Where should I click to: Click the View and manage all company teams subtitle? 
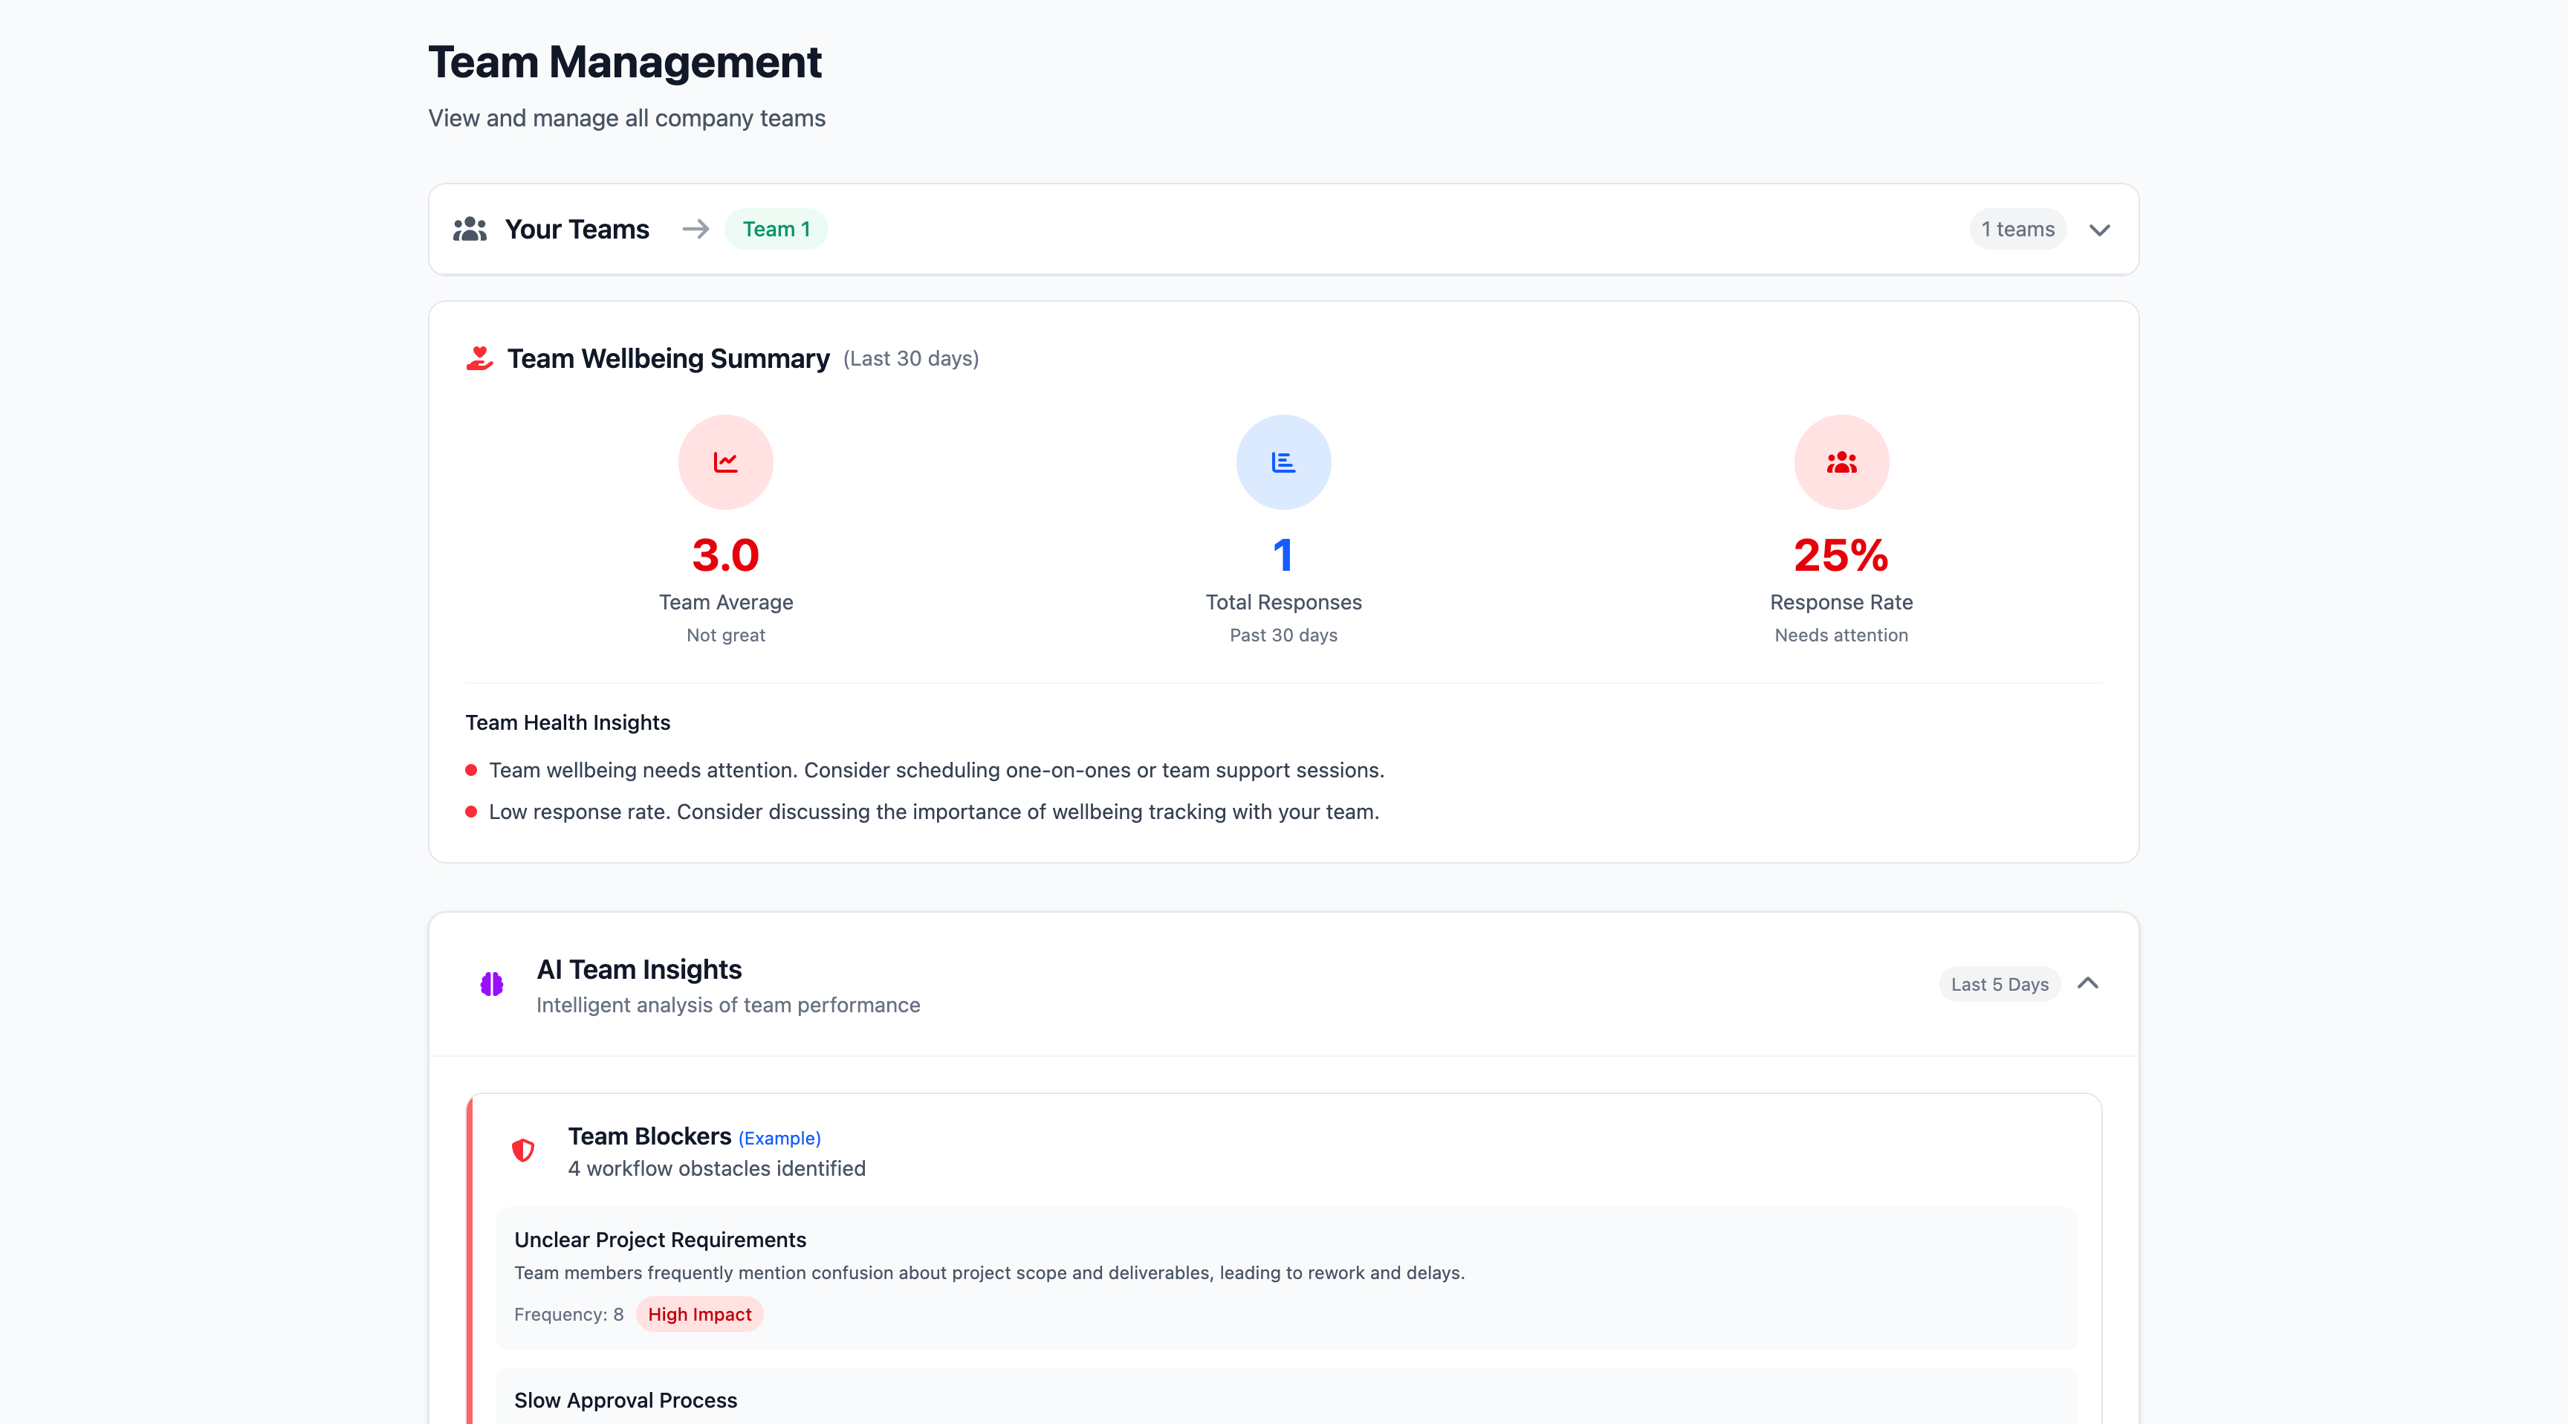click(x=627, y=117)
